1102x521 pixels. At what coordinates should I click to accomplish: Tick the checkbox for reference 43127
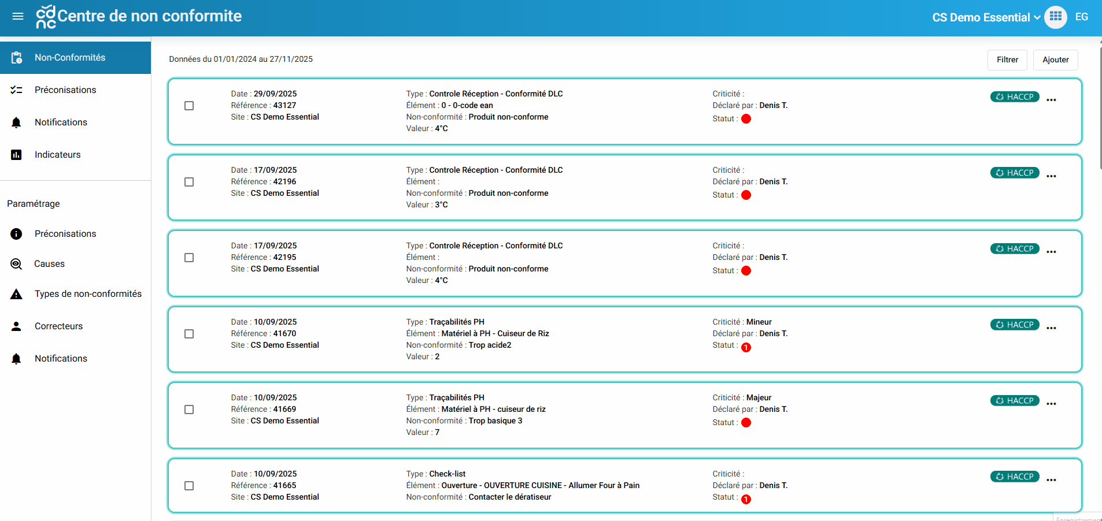click(x=189, y=106)
